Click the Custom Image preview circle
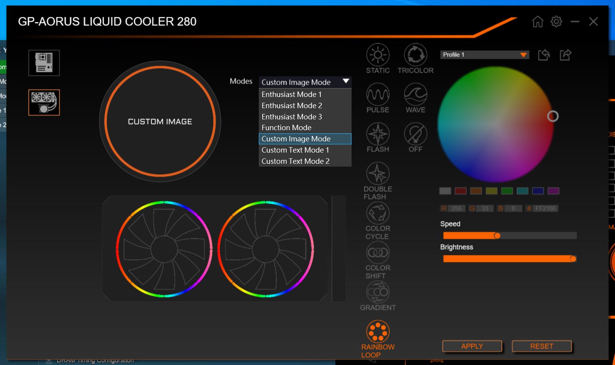615x365 pixels. [x=160, y=121]
